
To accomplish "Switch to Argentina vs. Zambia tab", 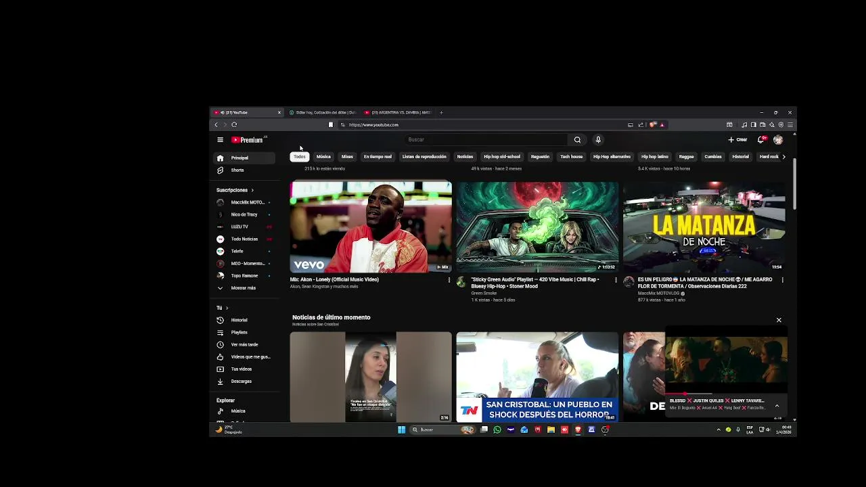I will tap(398, 112).
